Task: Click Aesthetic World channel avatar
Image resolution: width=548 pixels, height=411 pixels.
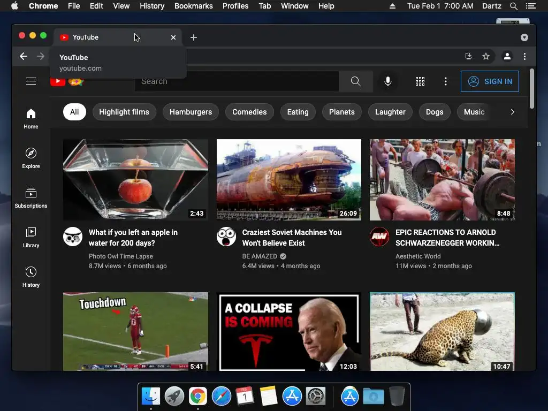Action: click(379, 237)
